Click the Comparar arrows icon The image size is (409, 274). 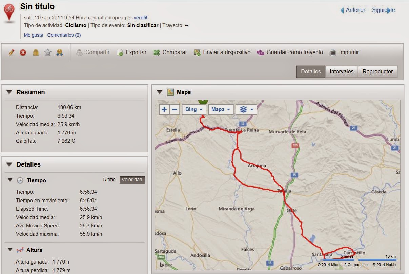pyautogui.click(x=157, y=52)
